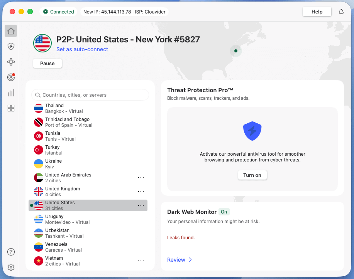Screen dimensions: 354x279
Task: Select United Arab Emirates 2 cities
Action: tap(88, 178)
